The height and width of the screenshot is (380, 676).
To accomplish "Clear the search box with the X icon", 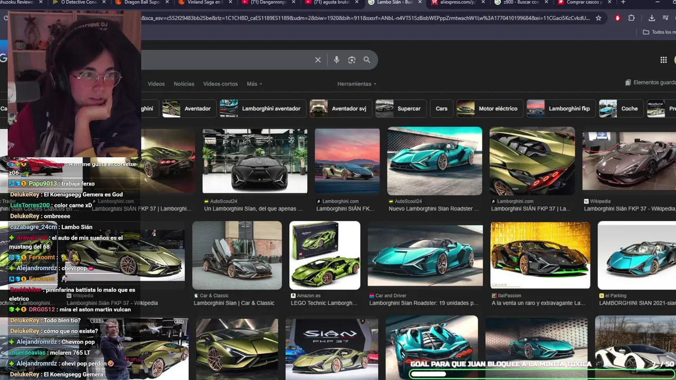I will [318, 60].
